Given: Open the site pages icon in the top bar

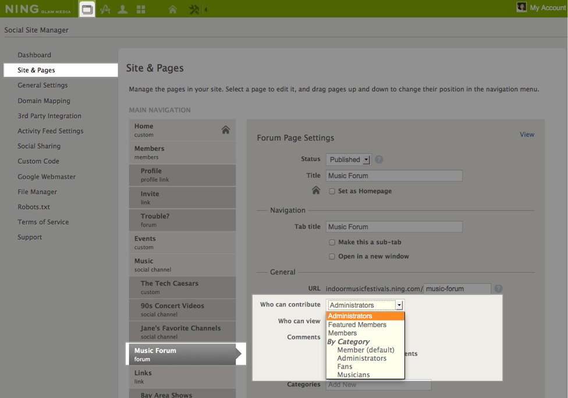Looking at the screenshot, I should [x=87, y=9].
